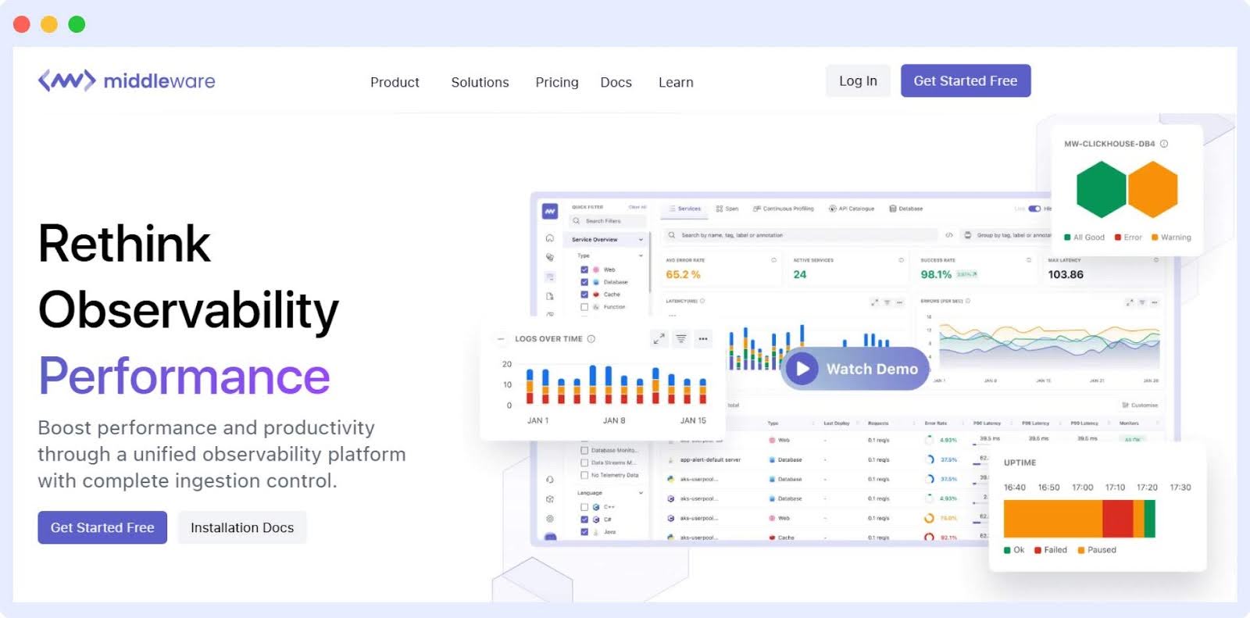Screen dimensions: 1250x618
Task: Switch to the Span tab
Action: [x=727, y=209]
